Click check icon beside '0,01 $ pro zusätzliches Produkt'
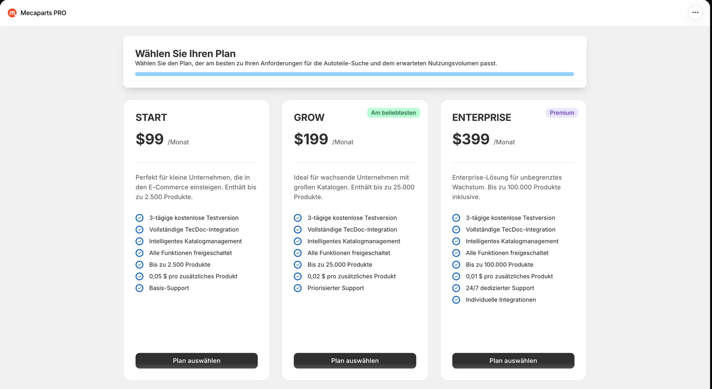Screen dimensions: 712x389 pos(456,276)
